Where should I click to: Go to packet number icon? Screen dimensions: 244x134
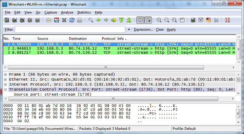pos(114,20)
